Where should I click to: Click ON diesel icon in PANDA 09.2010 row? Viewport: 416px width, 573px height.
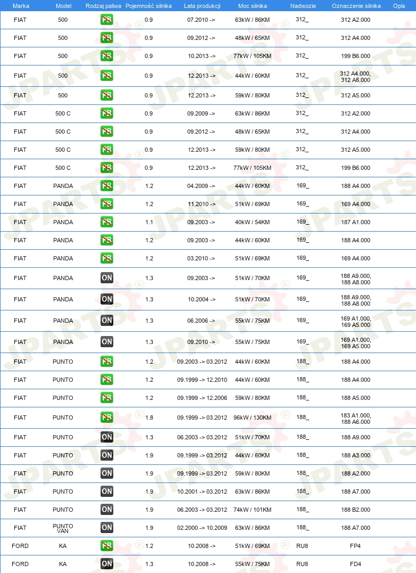[106, 342]
